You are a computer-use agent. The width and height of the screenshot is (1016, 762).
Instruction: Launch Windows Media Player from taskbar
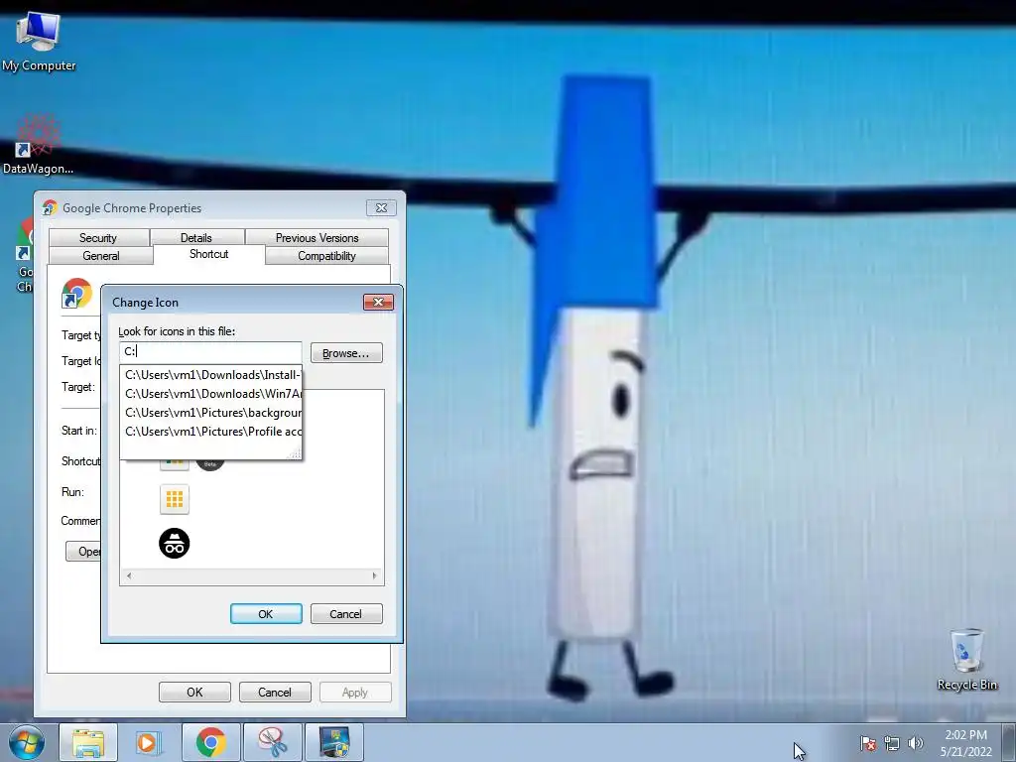148,742
